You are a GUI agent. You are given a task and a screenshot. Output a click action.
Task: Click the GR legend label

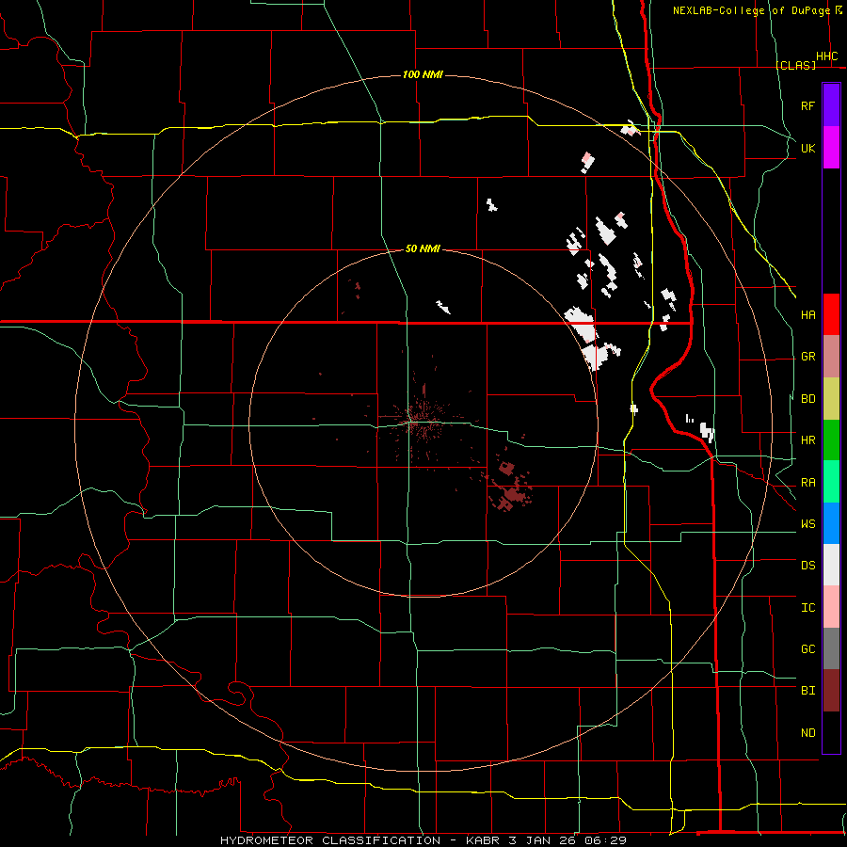pos(807,357)
